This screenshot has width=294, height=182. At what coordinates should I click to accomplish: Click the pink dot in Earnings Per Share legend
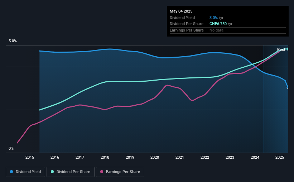[x=102, y=172]
